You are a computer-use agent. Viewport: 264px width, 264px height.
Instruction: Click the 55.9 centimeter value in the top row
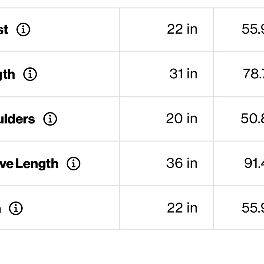point(253,29)
